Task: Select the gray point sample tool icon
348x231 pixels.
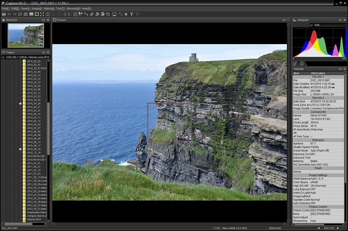Action: 81,14
